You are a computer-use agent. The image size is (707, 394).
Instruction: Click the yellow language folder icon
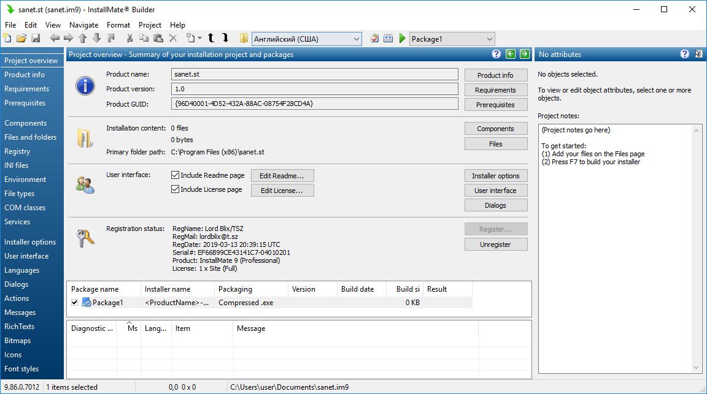coord(244,38)
